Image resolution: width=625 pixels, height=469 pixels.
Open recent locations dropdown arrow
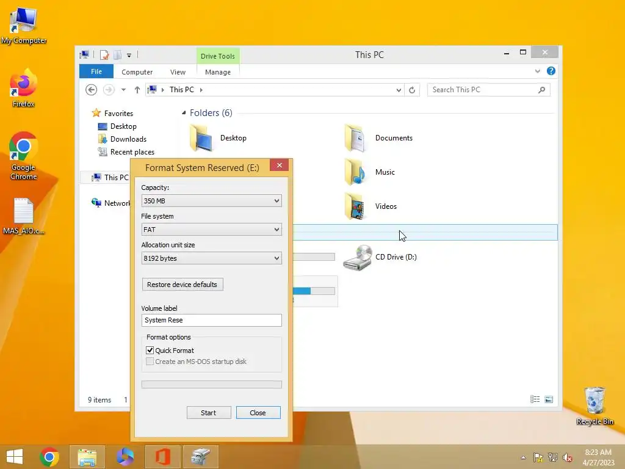(123, 90)
